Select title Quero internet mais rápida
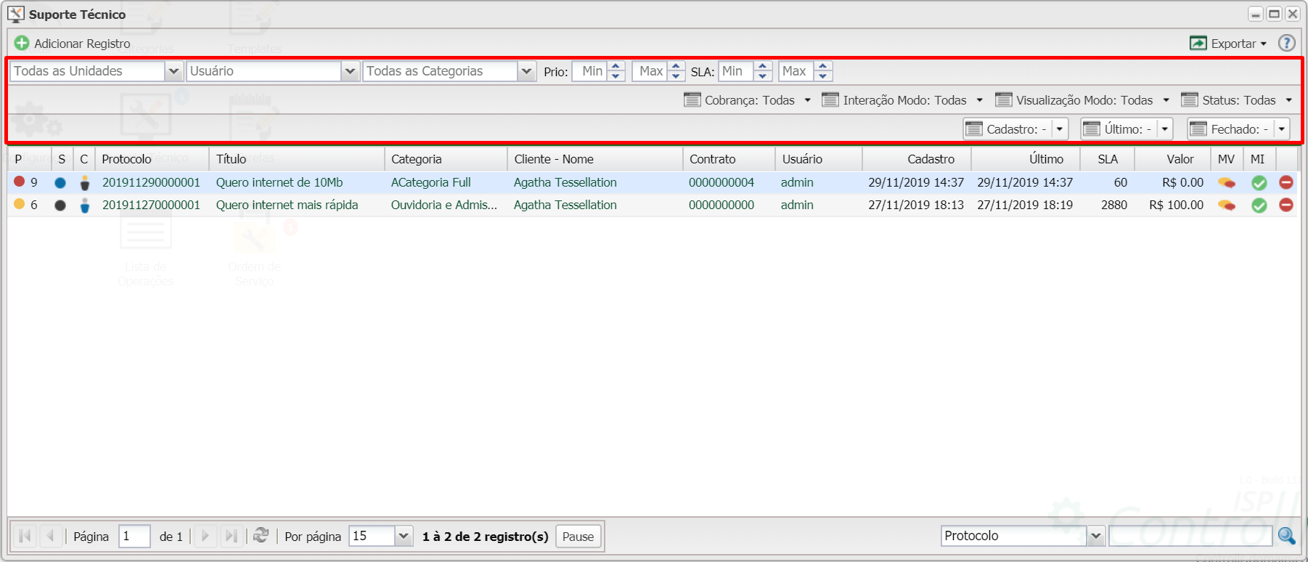Viewport: 1308px width, 562px height. 287,205
